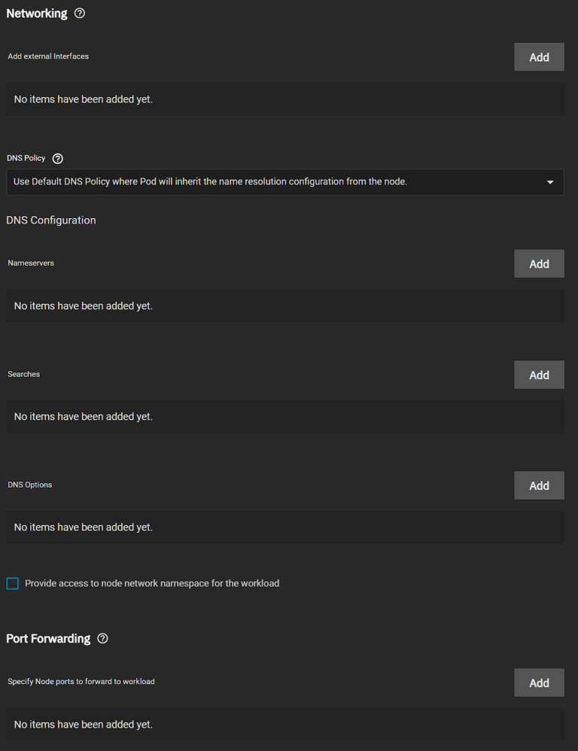Click the Port Forwarding help icon
578x751 pixels.
(103, 638)
